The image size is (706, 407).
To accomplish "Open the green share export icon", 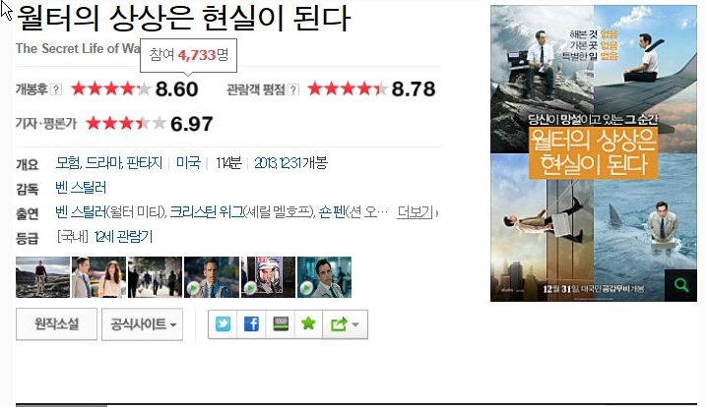I will pyautogui.click(x=339, y=323).
